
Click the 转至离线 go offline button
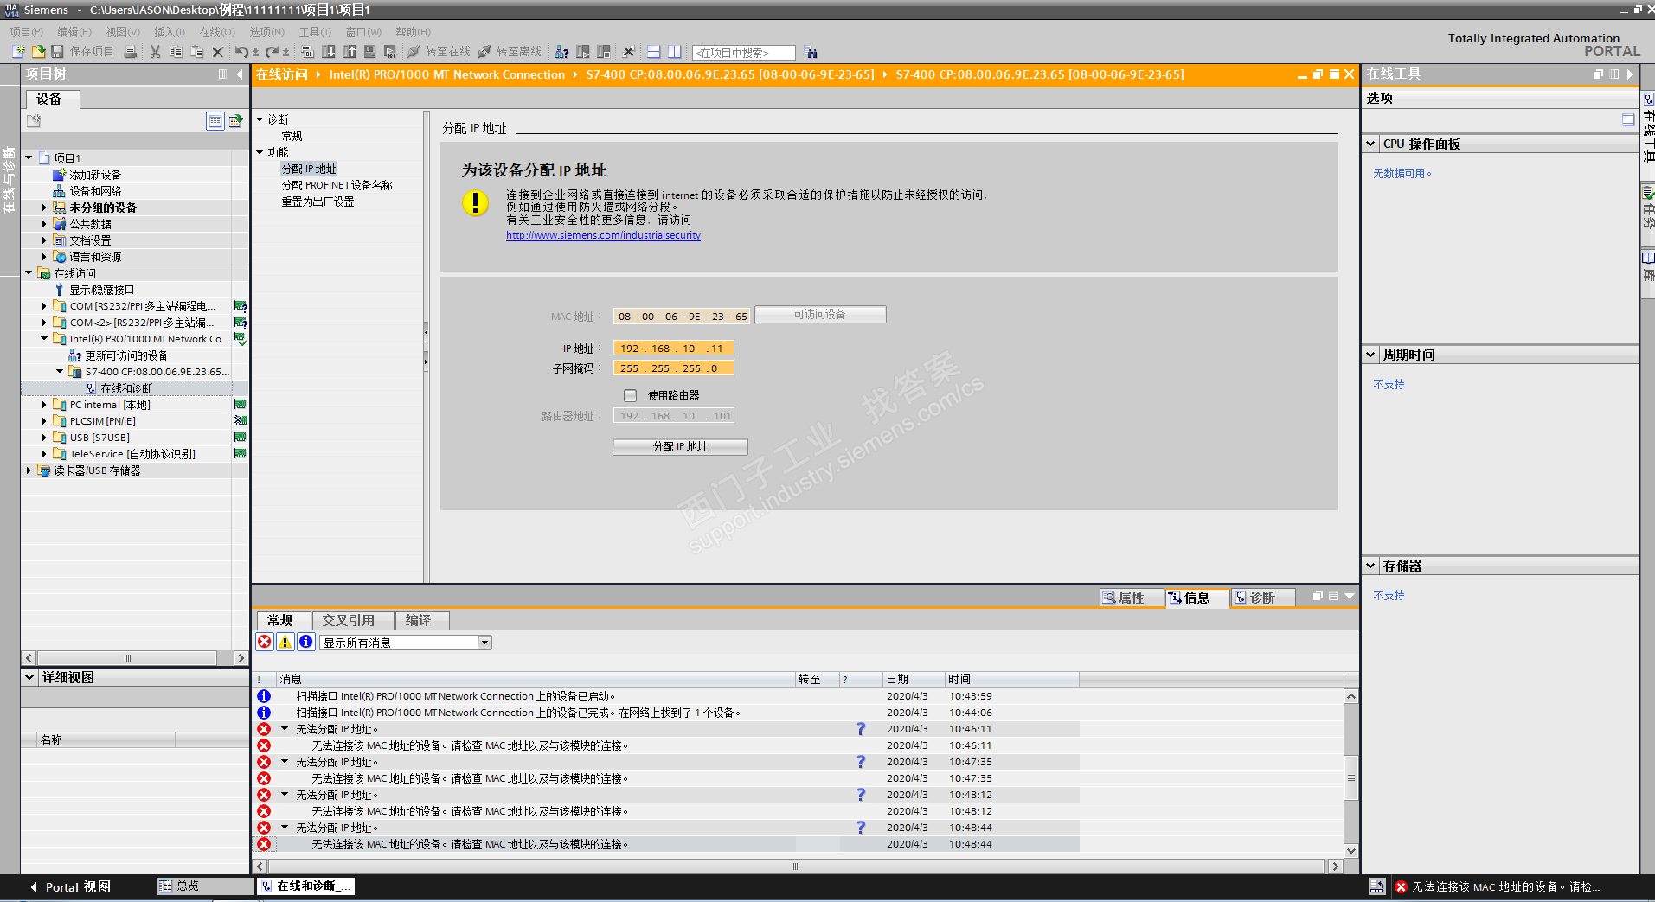tap(510, 52)
